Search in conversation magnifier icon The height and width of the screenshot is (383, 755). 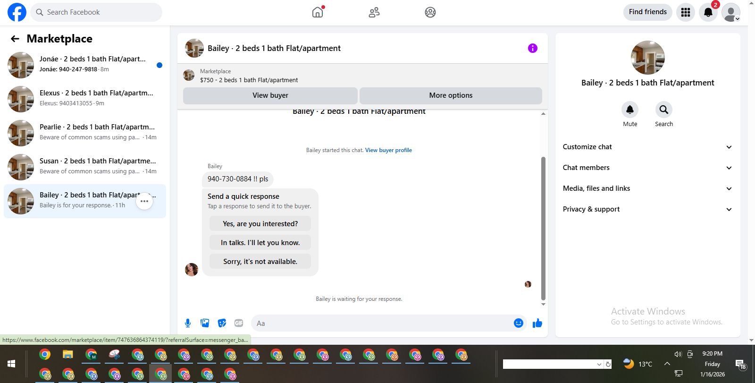(664, 110)
